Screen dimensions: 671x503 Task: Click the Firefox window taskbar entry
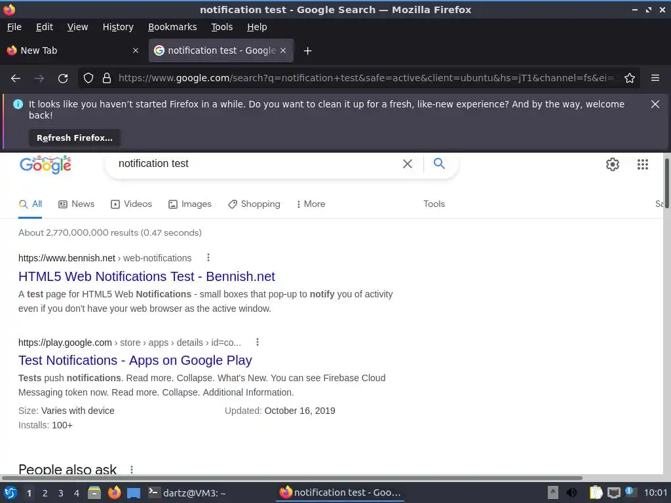pos(340,493)
